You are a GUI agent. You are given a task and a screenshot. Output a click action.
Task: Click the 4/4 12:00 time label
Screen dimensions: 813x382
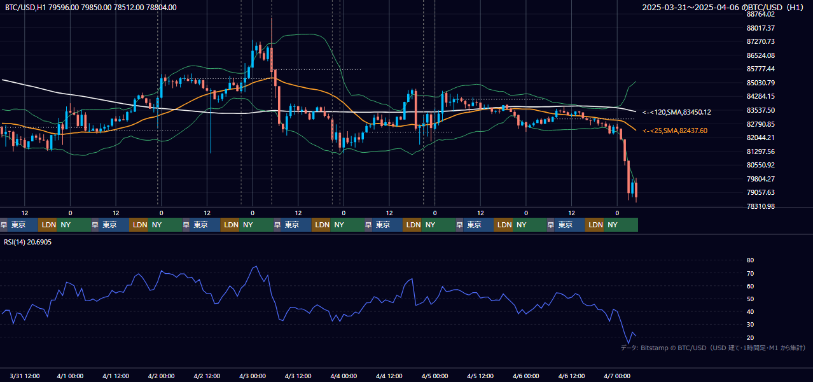click(x=389, y=376)
